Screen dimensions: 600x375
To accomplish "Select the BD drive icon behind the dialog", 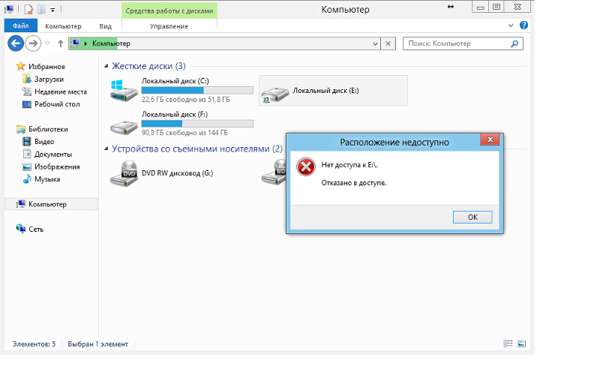I will (x=274, y=173).
